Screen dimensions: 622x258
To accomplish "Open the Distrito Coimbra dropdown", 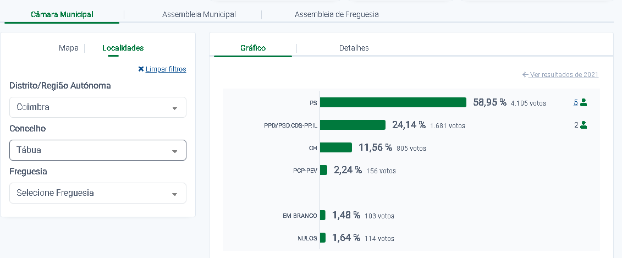I will pyautogui.click(x=98, y=107).
